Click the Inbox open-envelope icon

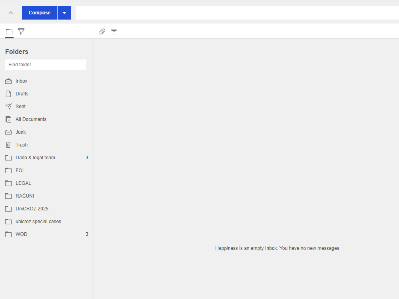tap(8, 81)
